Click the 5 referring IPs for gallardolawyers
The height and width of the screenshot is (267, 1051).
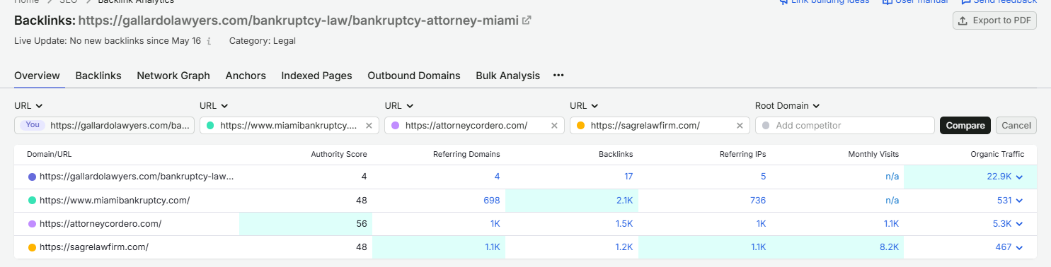[764, 177]
